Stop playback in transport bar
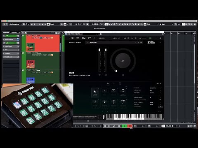The height and width of the screenshot is (148, 198). [x=119, y=126]
